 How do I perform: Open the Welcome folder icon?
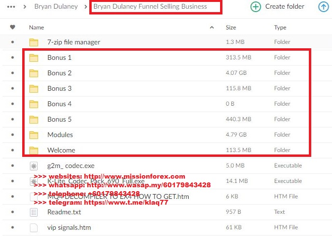(x=34, y=151)
